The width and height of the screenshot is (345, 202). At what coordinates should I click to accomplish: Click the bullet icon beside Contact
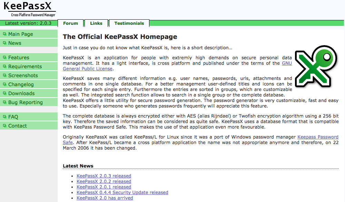click(4, 126)
